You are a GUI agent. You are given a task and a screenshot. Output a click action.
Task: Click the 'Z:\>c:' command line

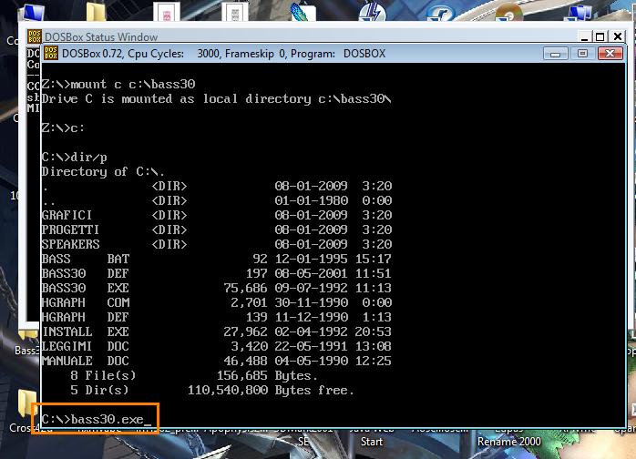click(x=63, y=128)
